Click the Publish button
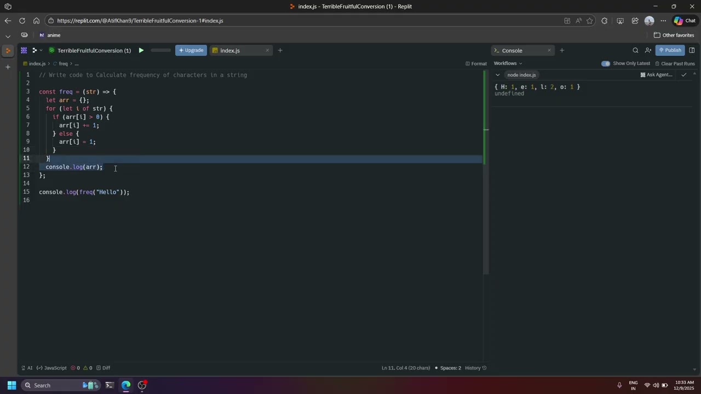This screenshot has height=394, width=701. [670, 50]
